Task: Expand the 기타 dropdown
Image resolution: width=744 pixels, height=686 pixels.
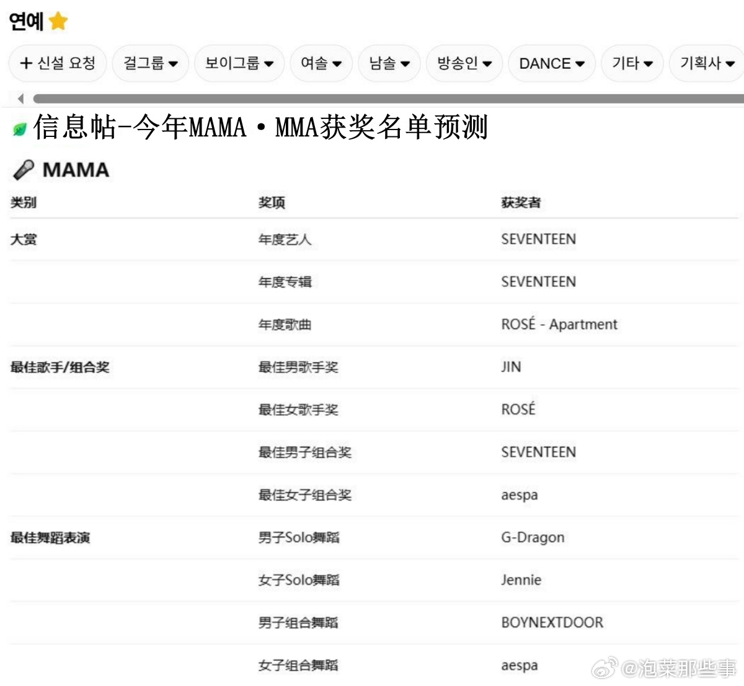Action: point(632,63)
